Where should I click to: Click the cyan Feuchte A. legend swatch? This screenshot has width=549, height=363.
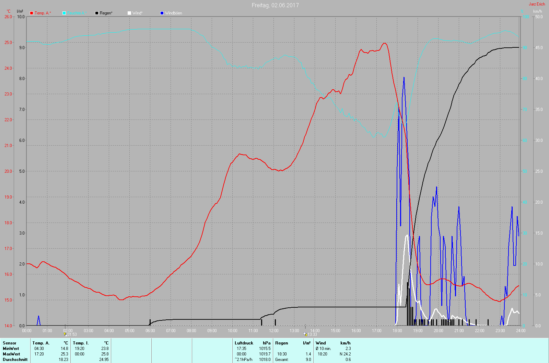click(x=64, y=13)
